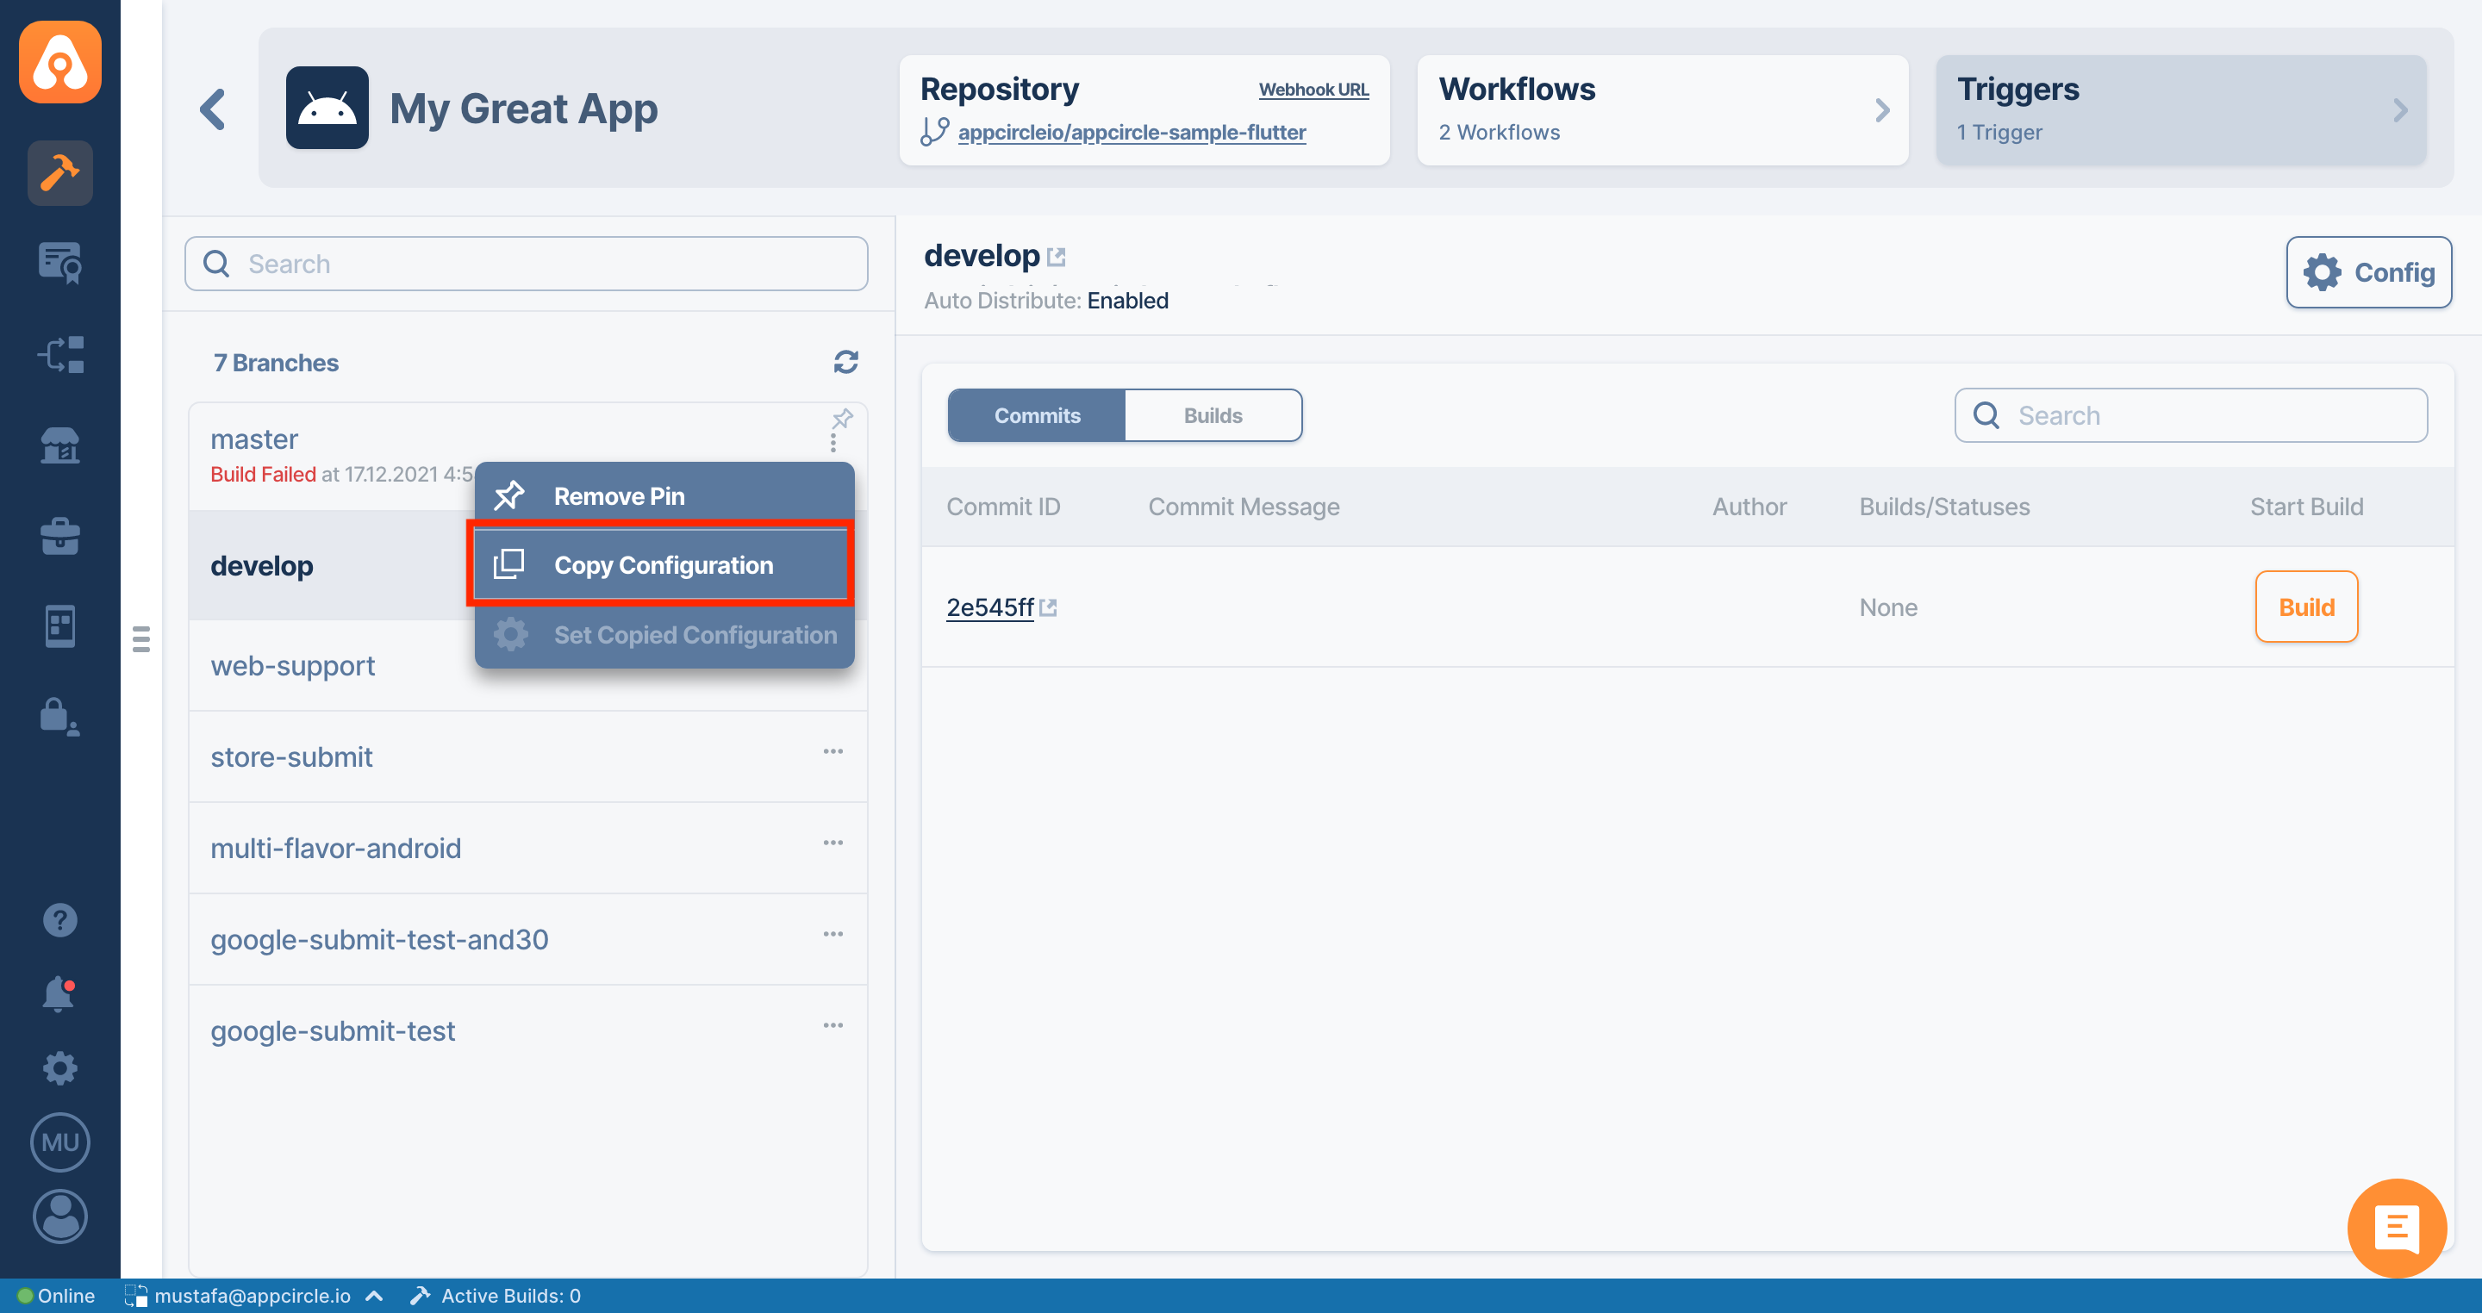Open the sidebar settings gear icon
Viewport: 2482px width, 1313px height.
[59, 1067]
